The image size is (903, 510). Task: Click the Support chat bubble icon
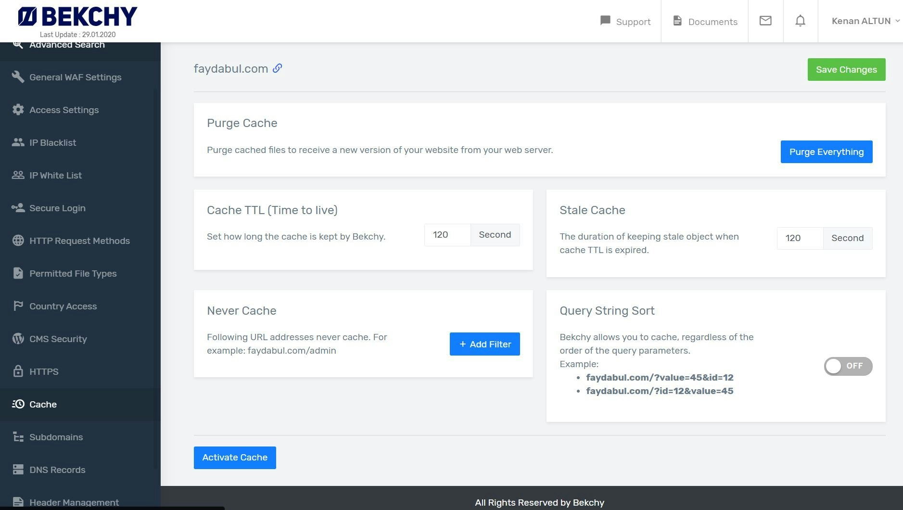tap(605, 21)
